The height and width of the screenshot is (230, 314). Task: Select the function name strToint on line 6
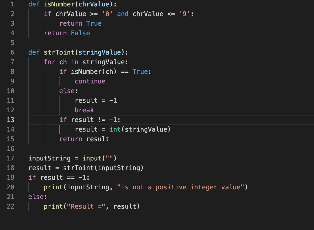pos(59,52)
